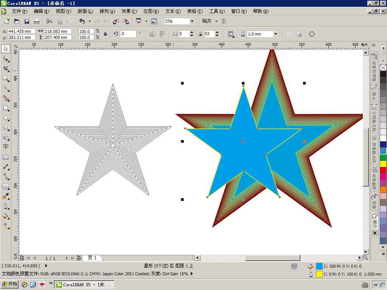The width and height of the screenshot is (387, 290).
Task: Increase star sharpness stepper
Action: 217,32
